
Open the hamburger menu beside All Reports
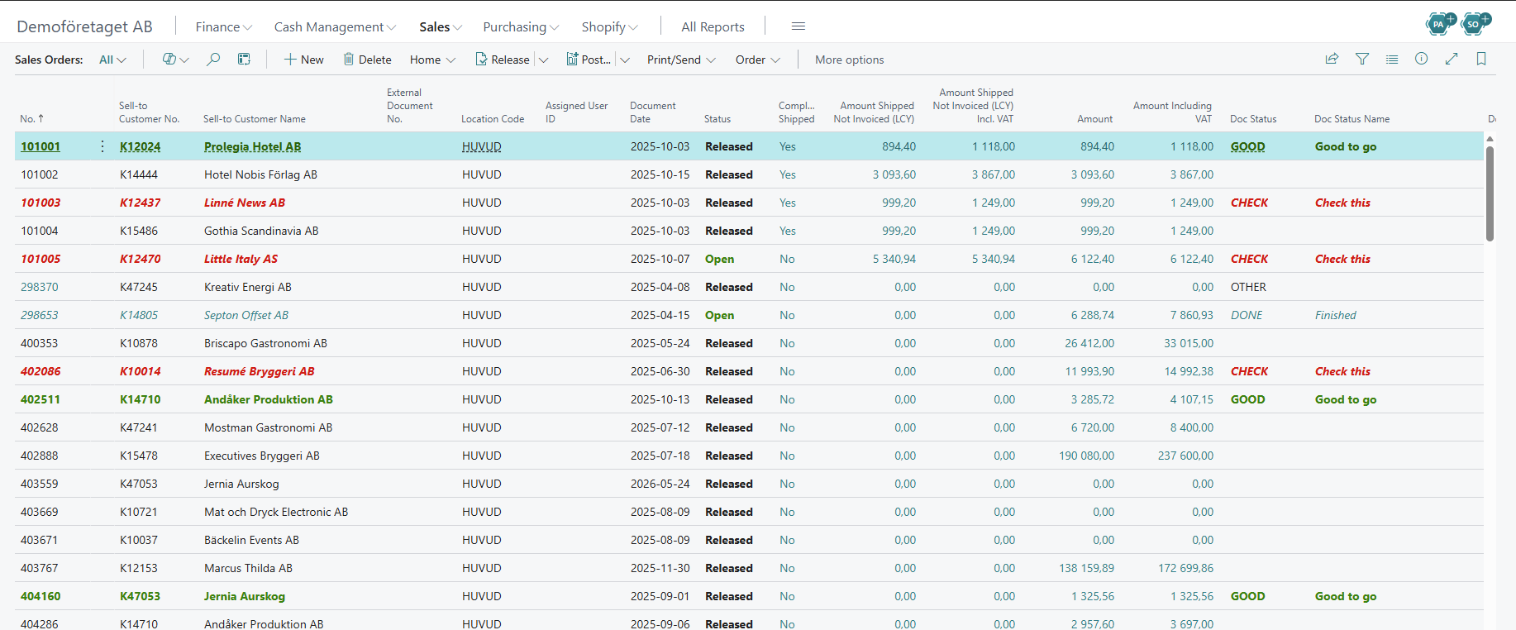click(x=799, y=26)
